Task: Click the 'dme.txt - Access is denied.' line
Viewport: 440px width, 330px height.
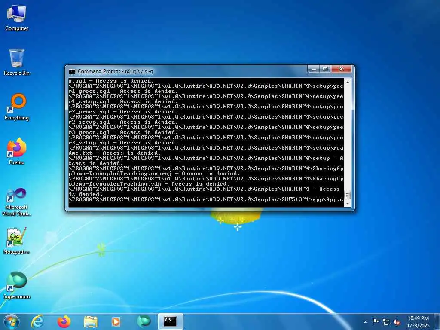Action: (115, 153)
